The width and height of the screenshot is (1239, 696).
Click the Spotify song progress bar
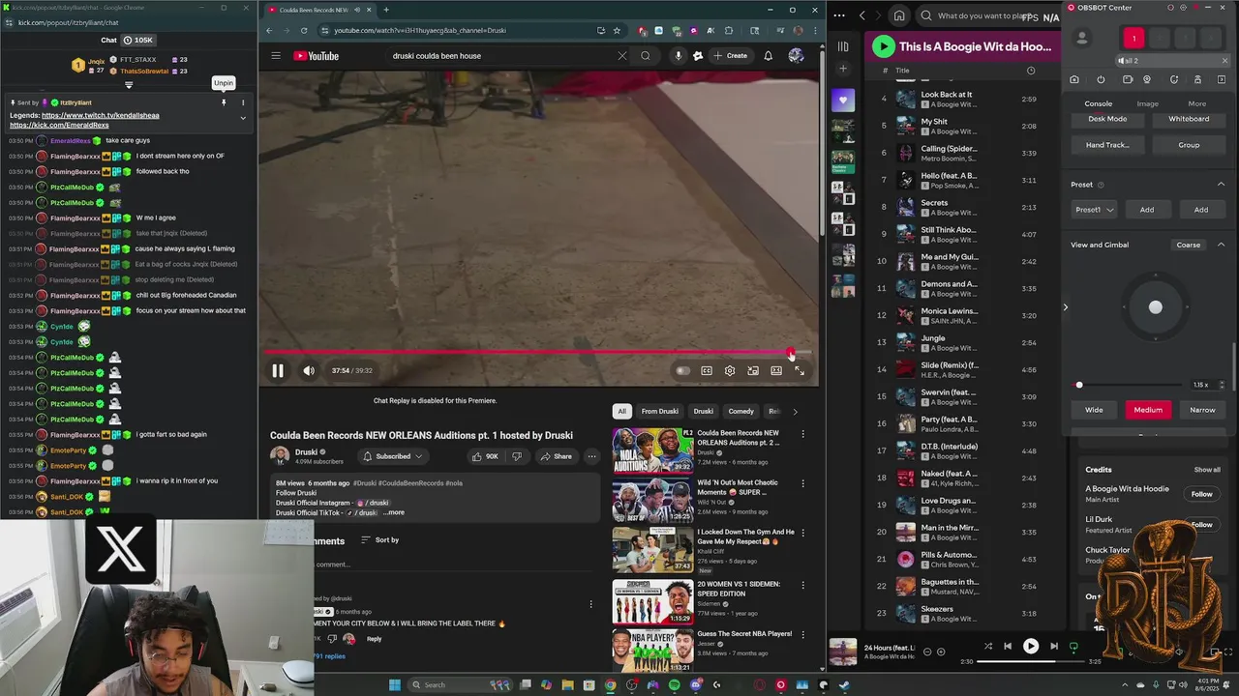1031,662
